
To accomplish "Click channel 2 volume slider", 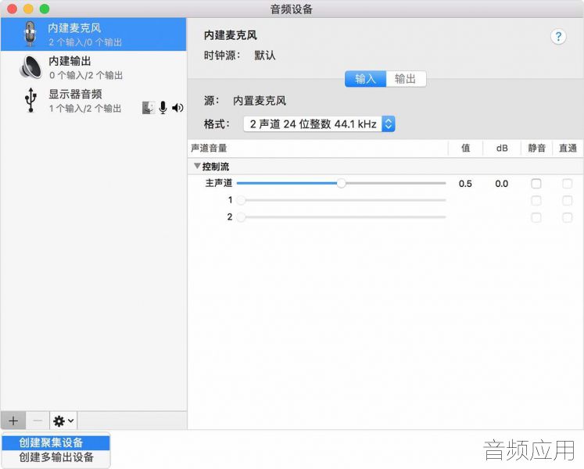I will click(341, 217).
